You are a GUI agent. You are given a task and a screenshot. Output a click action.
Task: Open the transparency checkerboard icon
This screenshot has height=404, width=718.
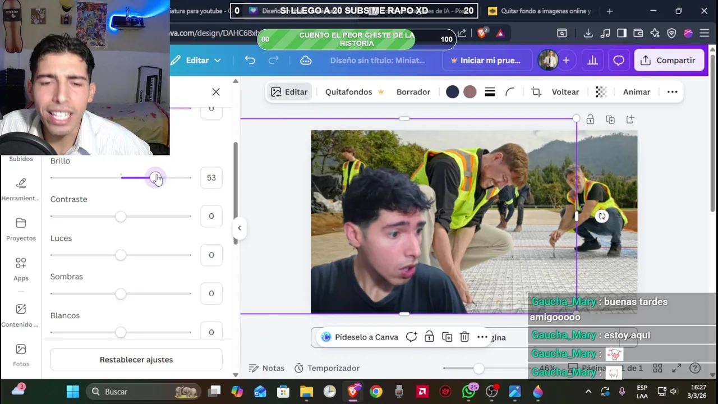(x=601, y=92)
